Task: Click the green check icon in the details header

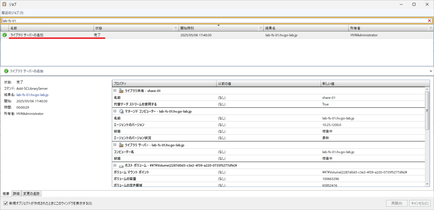Action: 6,71
